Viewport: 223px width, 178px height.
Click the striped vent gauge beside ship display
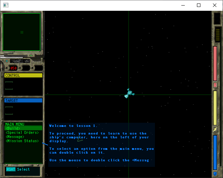(36, 61)
